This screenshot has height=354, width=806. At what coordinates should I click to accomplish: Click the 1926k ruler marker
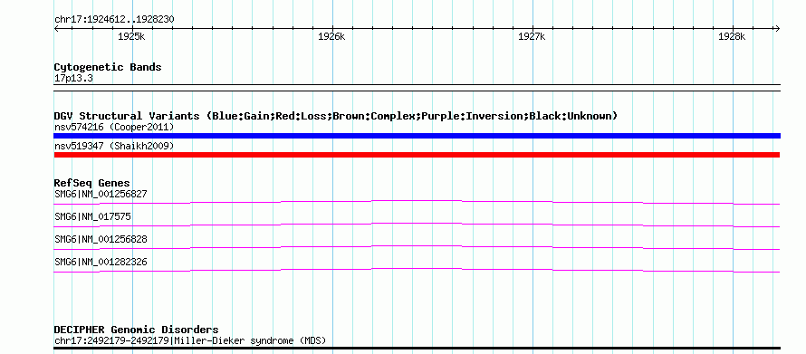coord(331,36)
